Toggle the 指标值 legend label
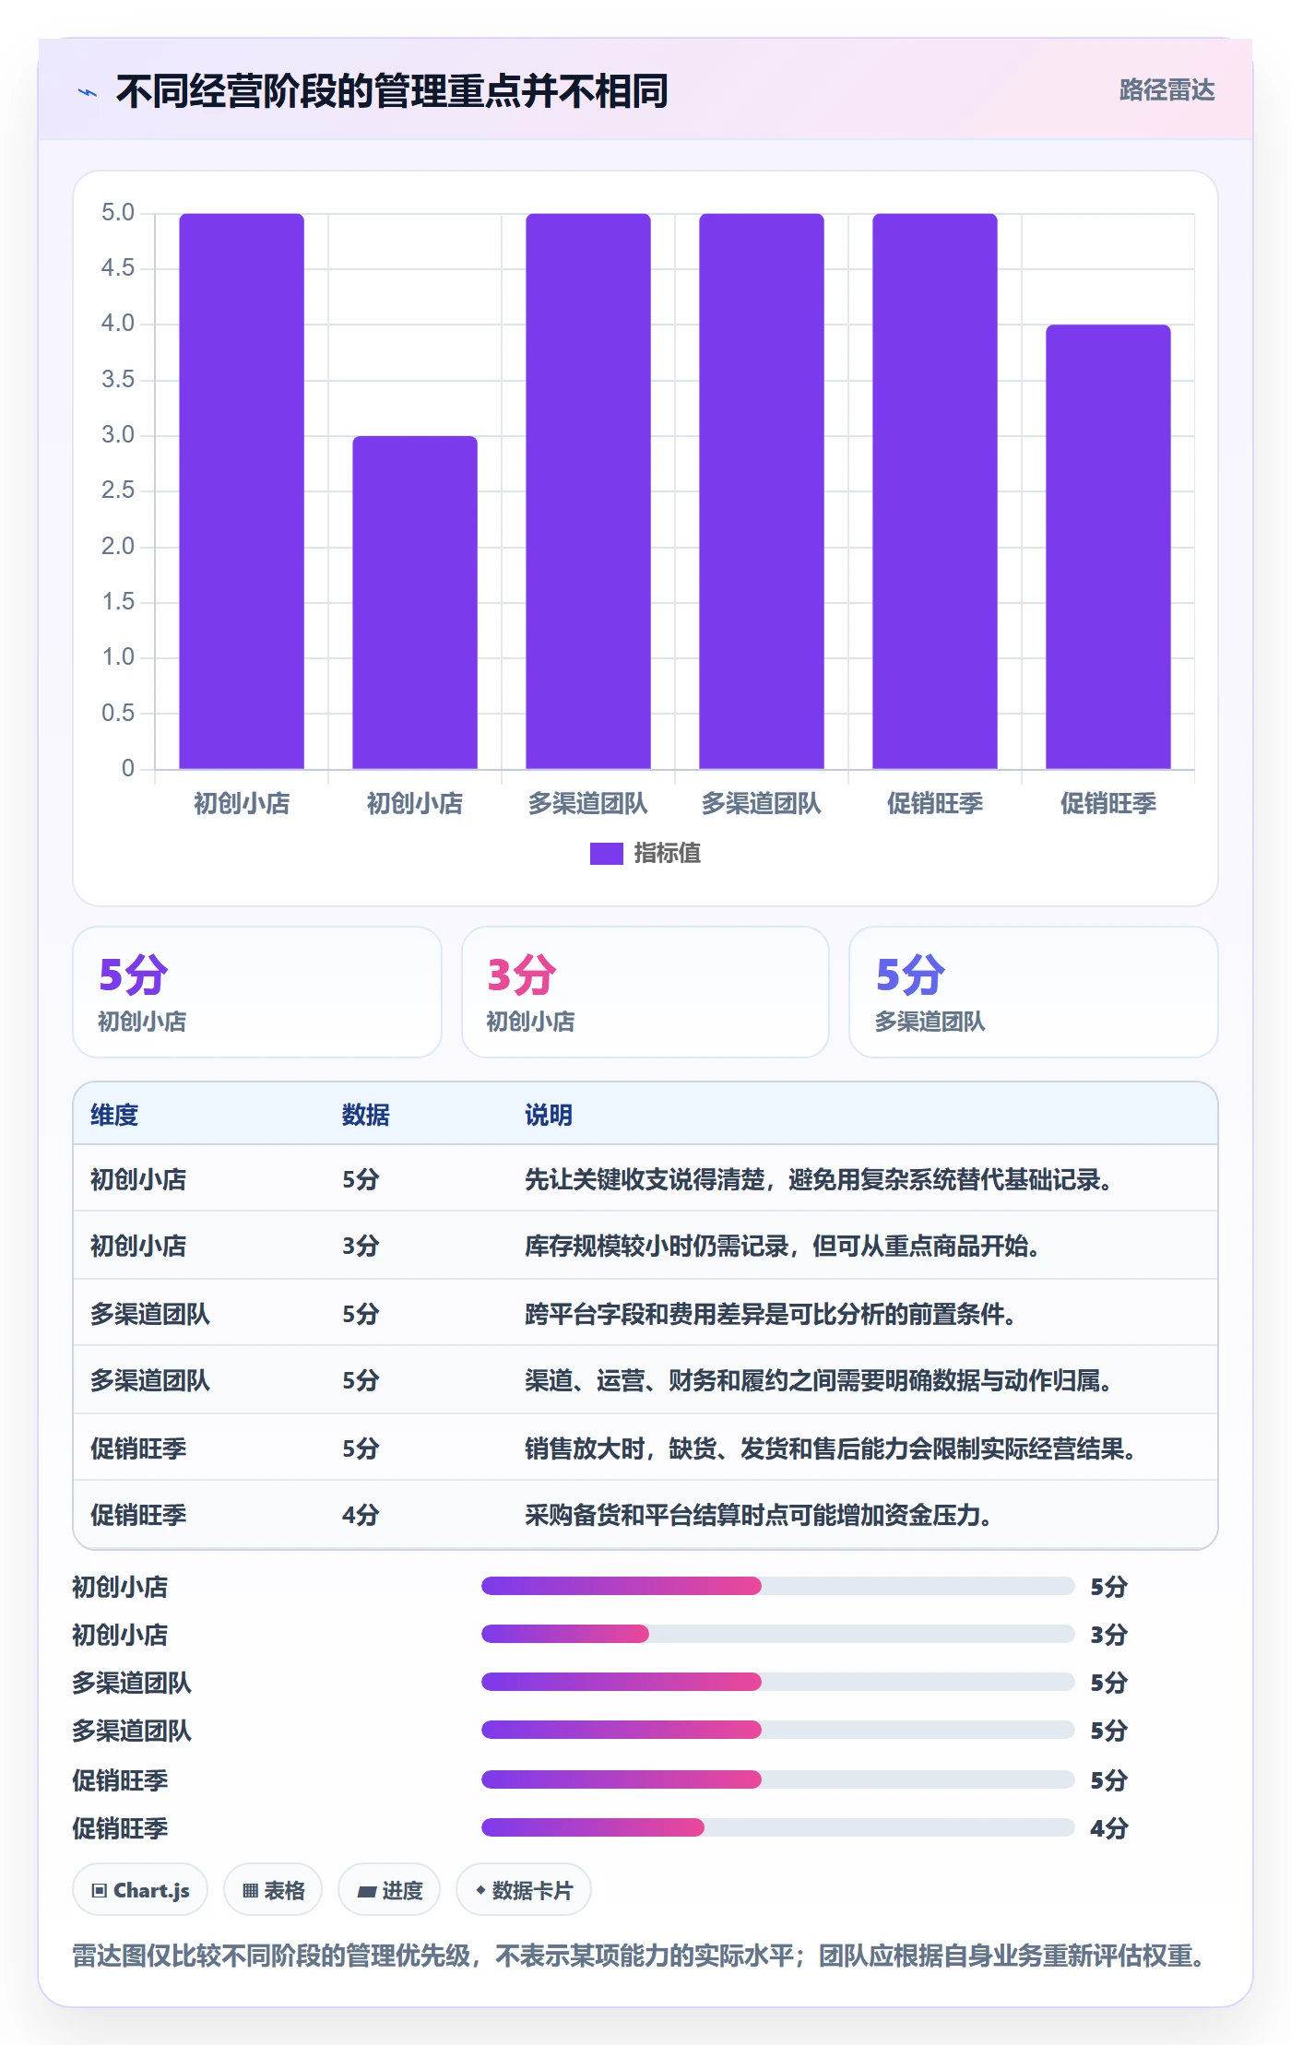1291x2045 pixels. pyautogui.click(x=667, y=854)
